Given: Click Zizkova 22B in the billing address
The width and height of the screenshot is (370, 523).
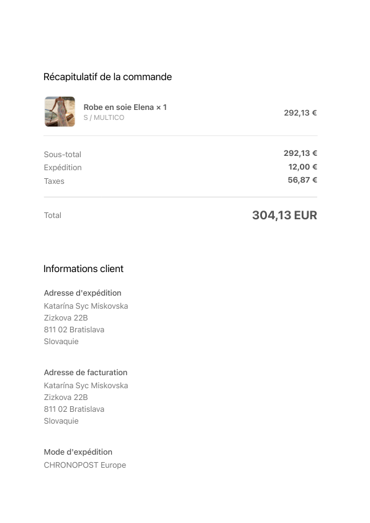Looking at the screenshot, I should (66, 398).
